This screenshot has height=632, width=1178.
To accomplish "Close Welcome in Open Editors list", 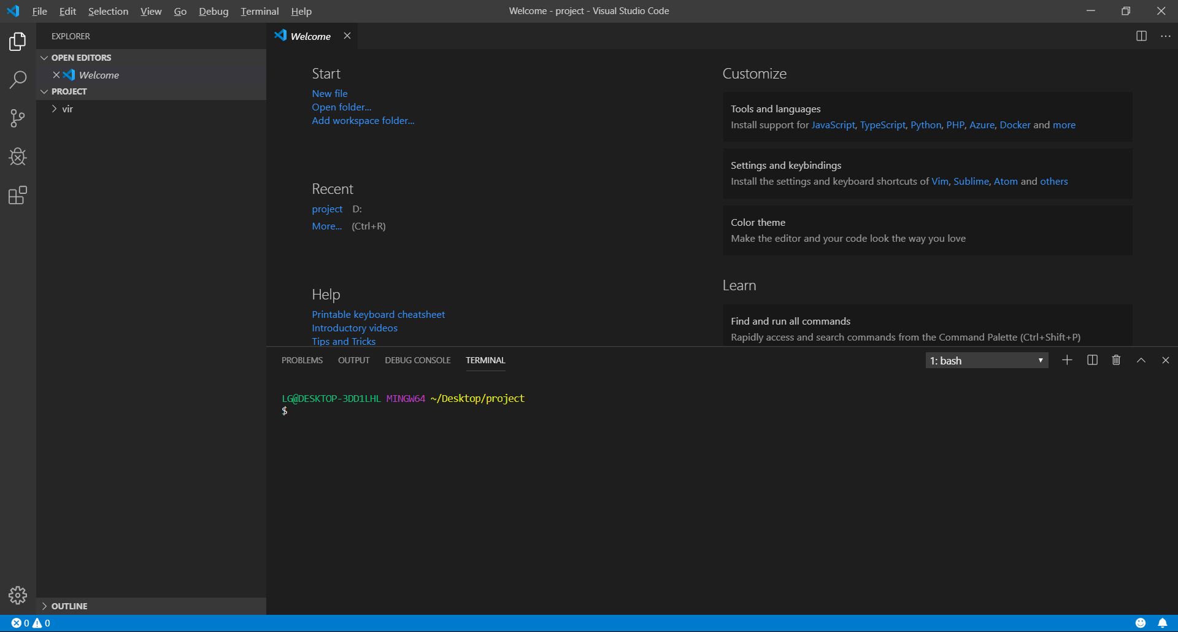I will click(x=56, y=75).
